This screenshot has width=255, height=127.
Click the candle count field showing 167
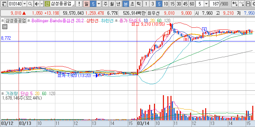pyautogui.click(x=214, y=4)
